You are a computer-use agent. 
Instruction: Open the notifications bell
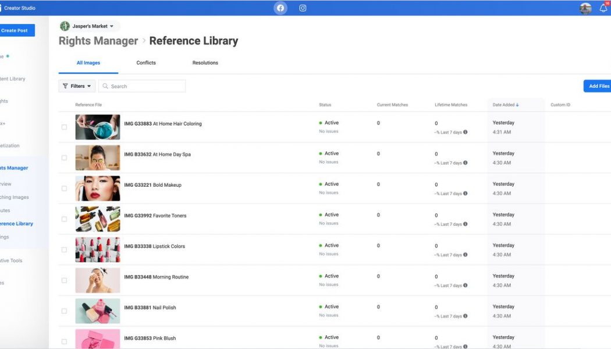603,8
